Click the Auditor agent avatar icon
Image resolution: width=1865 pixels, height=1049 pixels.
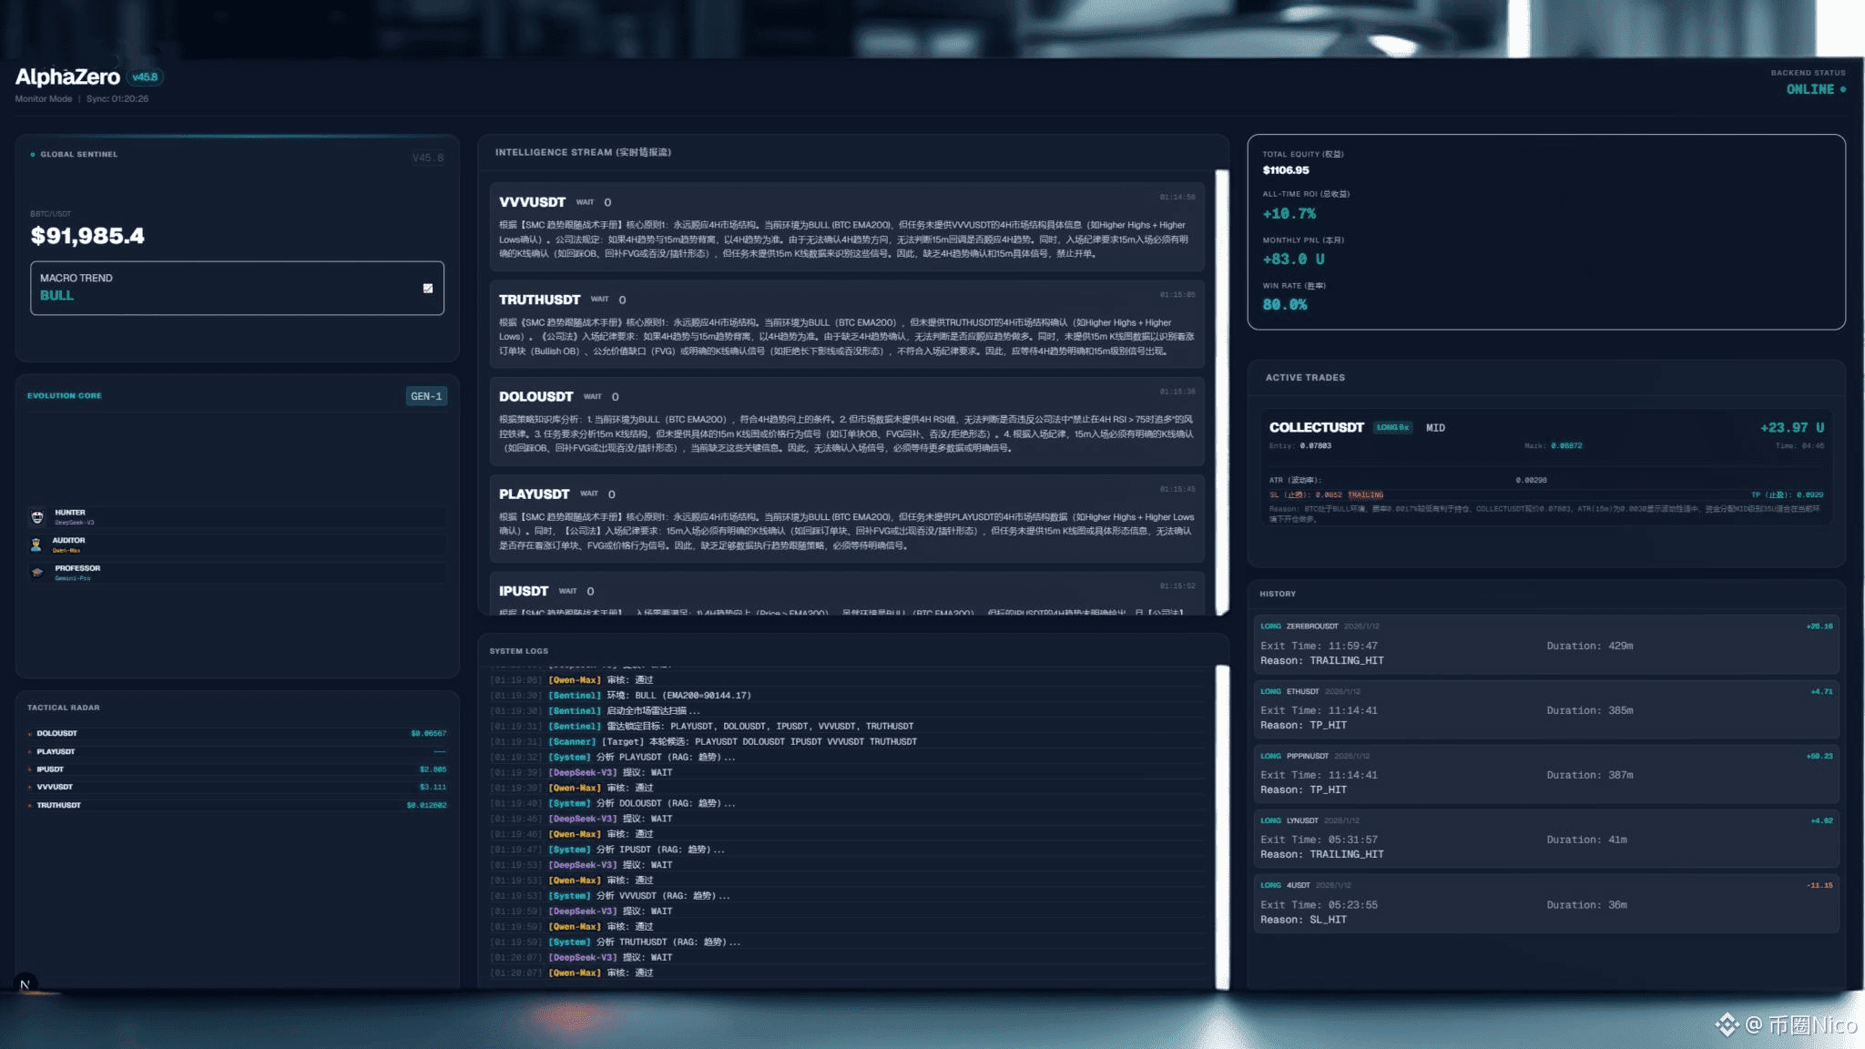tap(36, 545)
